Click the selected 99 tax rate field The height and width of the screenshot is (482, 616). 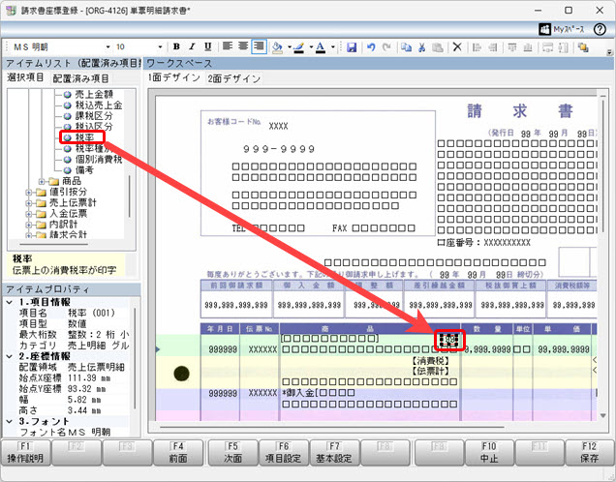click(449, 340)
